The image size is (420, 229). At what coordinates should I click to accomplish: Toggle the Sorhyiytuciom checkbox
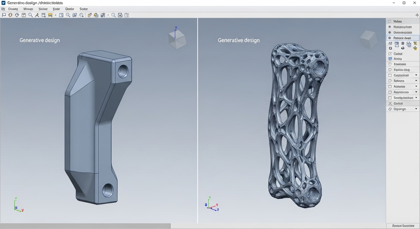click(390, 98)
